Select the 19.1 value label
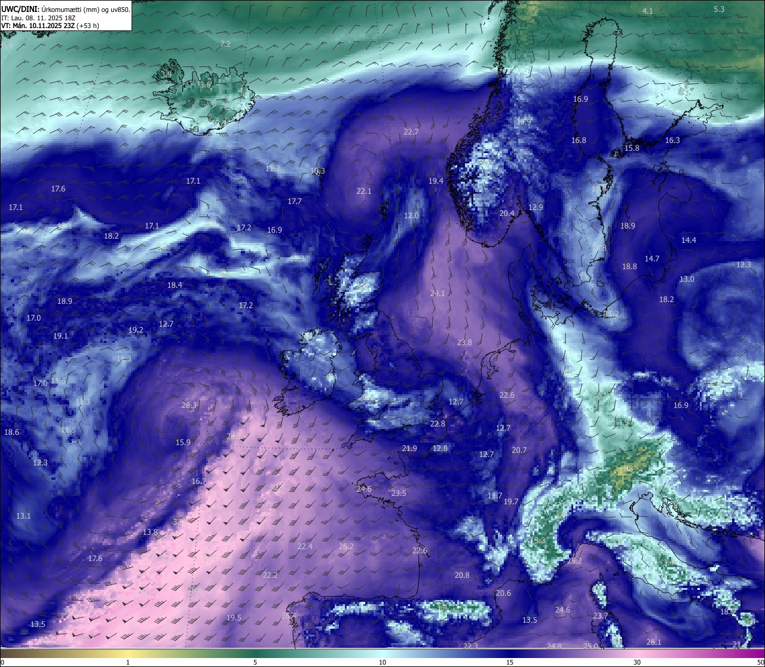This screenshot has width=765, height=667. [x=60, y=336]
